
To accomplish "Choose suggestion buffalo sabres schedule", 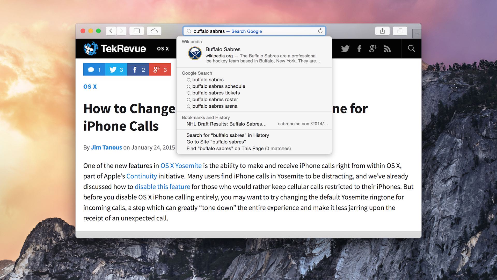I will point(254,86).
